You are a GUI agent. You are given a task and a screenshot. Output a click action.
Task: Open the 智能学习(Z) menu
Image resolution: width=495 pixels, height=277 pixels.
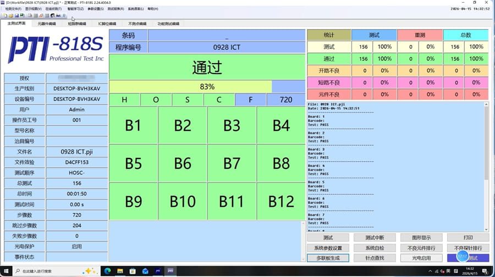click(x=75, y=9)
